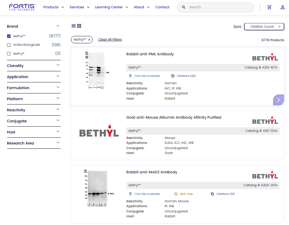The width and height of the screenshot is (289, 225).
Task: Click citations icon for MAD2 antibody
Action: (x=212, y=194)
